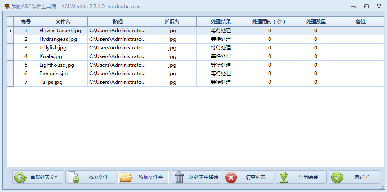Screen dimensions: 387x192
Task: Click the 路径 column header
Action: (x=118, y=22)
